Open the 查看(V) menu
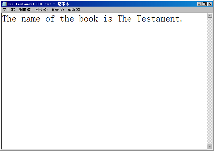Image resolution: width=214 pixels, height=151 pixels. point(57,10)
